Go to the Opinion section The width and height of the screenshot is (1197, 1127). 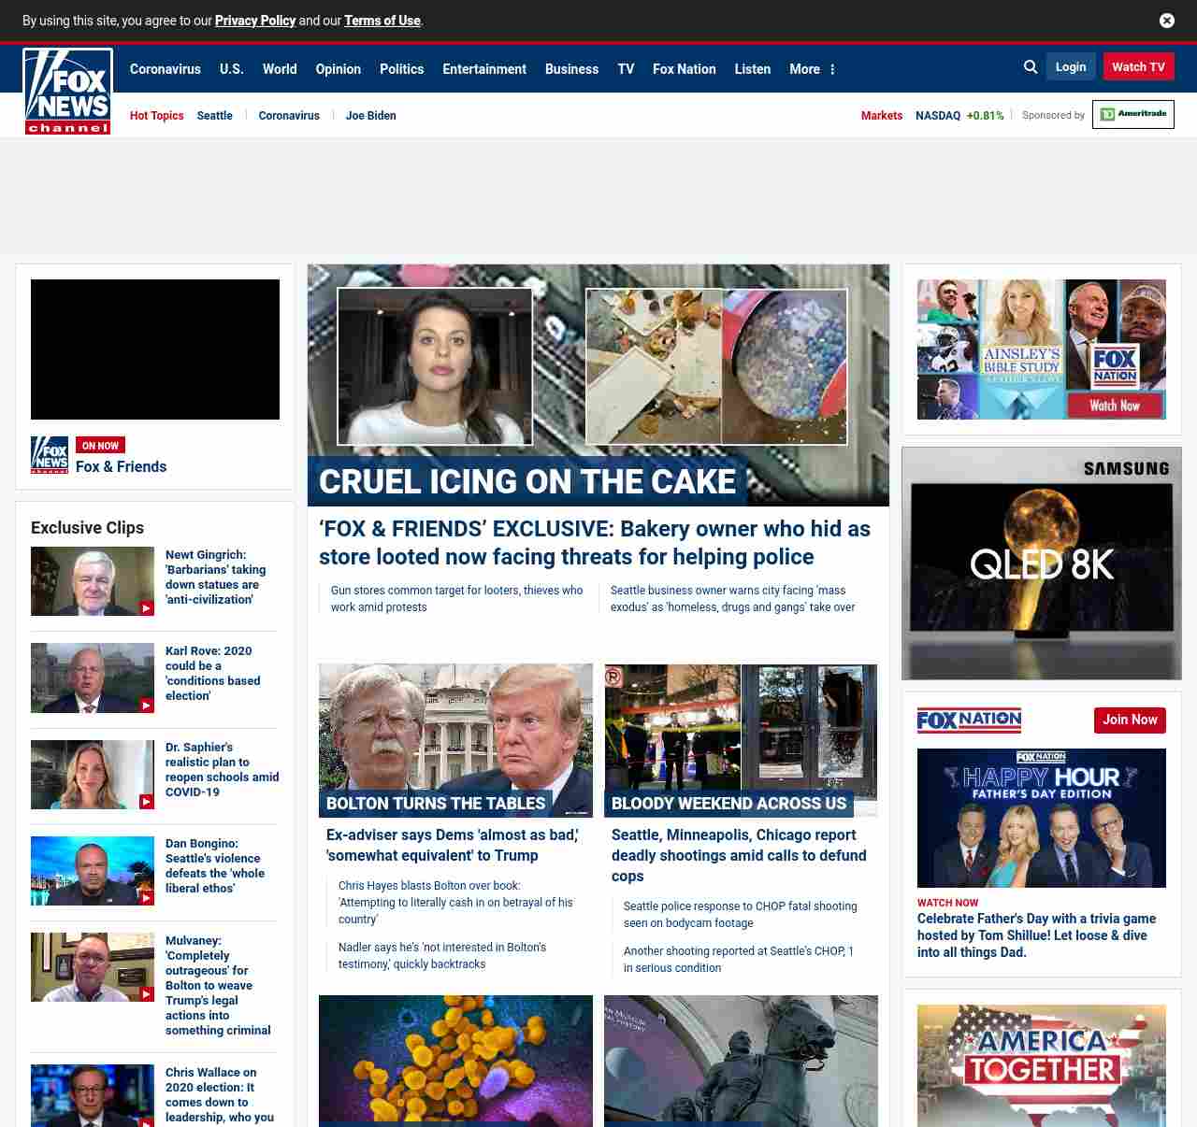pos(338,69)
